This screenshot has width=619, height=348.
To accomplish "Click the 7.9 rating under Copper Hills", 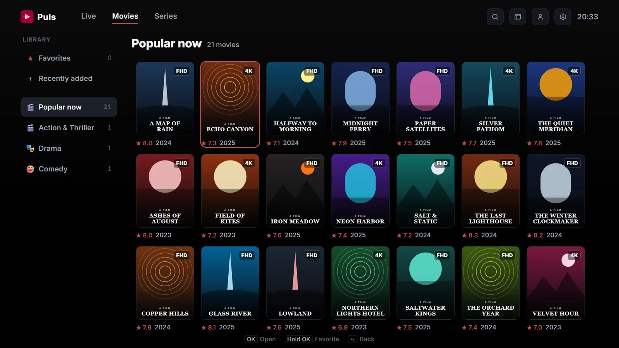I will click(x=144, y=328).
